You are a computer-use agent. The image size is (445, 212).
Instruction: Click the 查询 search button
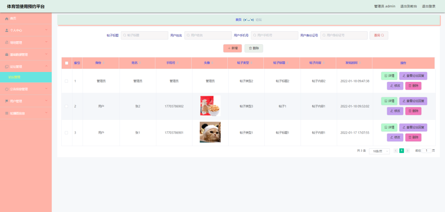tap(379, 36)
